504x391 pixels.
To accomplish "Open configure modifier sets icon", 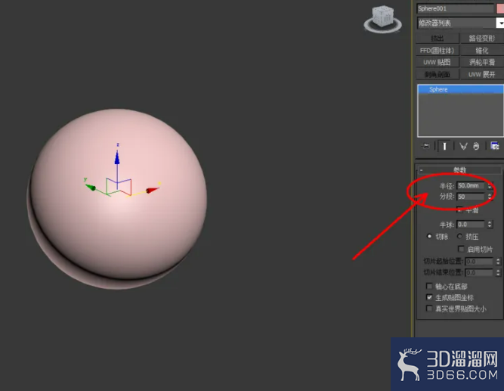I will pos(494,146).
